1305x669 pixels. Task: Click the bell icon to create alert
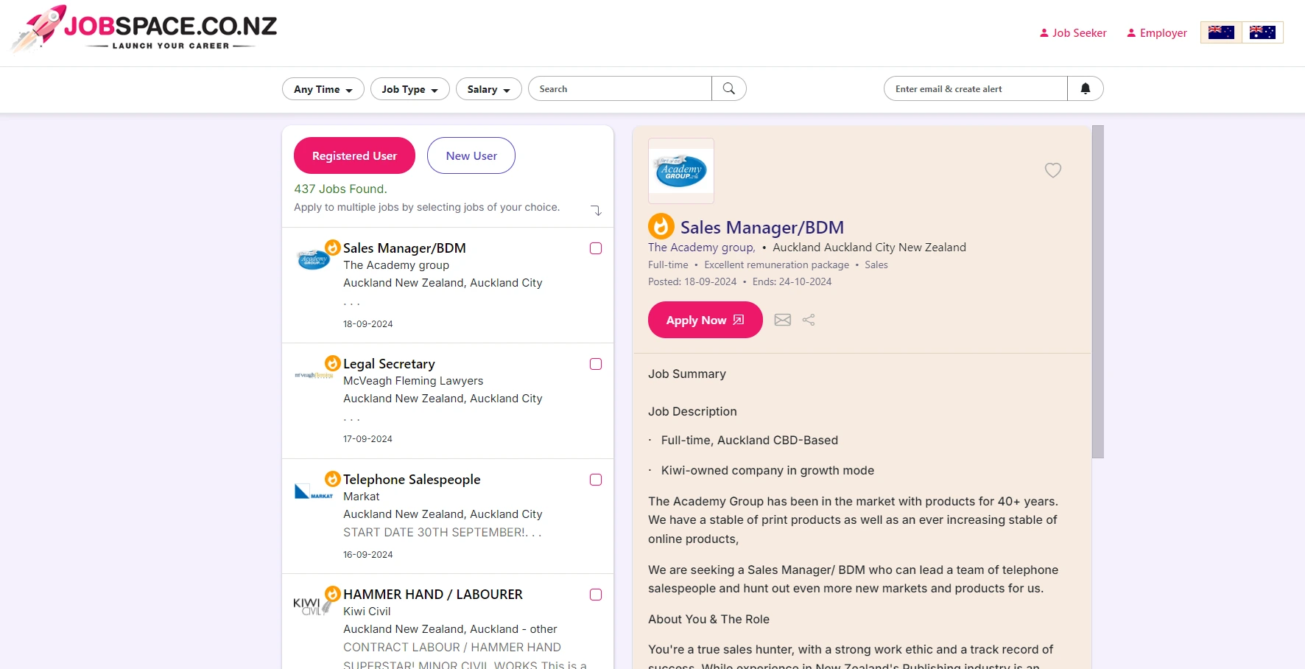pyautogui.click(x=1085, y=88)
